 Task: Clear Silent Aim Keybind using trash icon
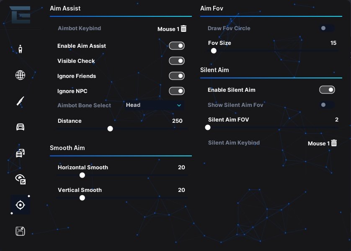(x=334, y=143)
